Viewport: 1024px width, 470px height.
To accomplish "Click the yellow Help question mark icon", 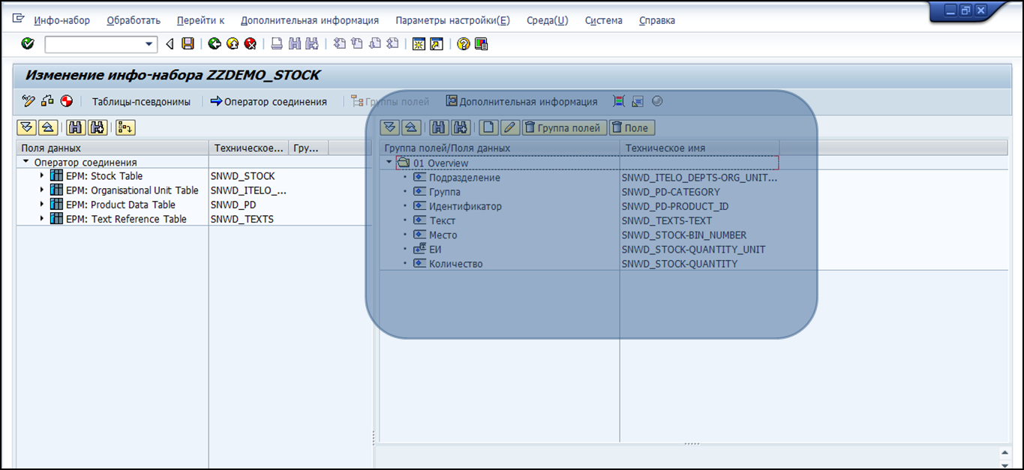I will pos(463,44).
